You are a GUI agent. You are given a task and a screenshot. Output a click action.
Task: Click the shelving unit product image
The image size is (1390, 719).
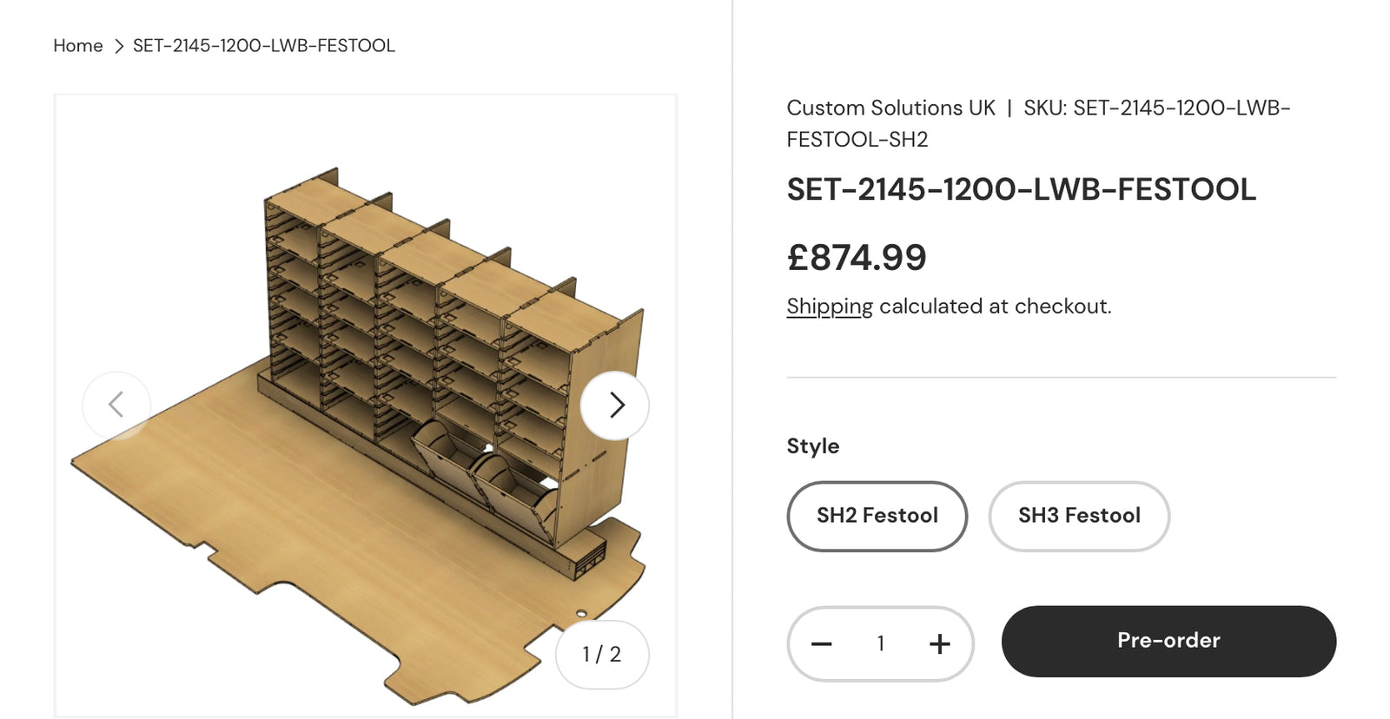(365, 365)
